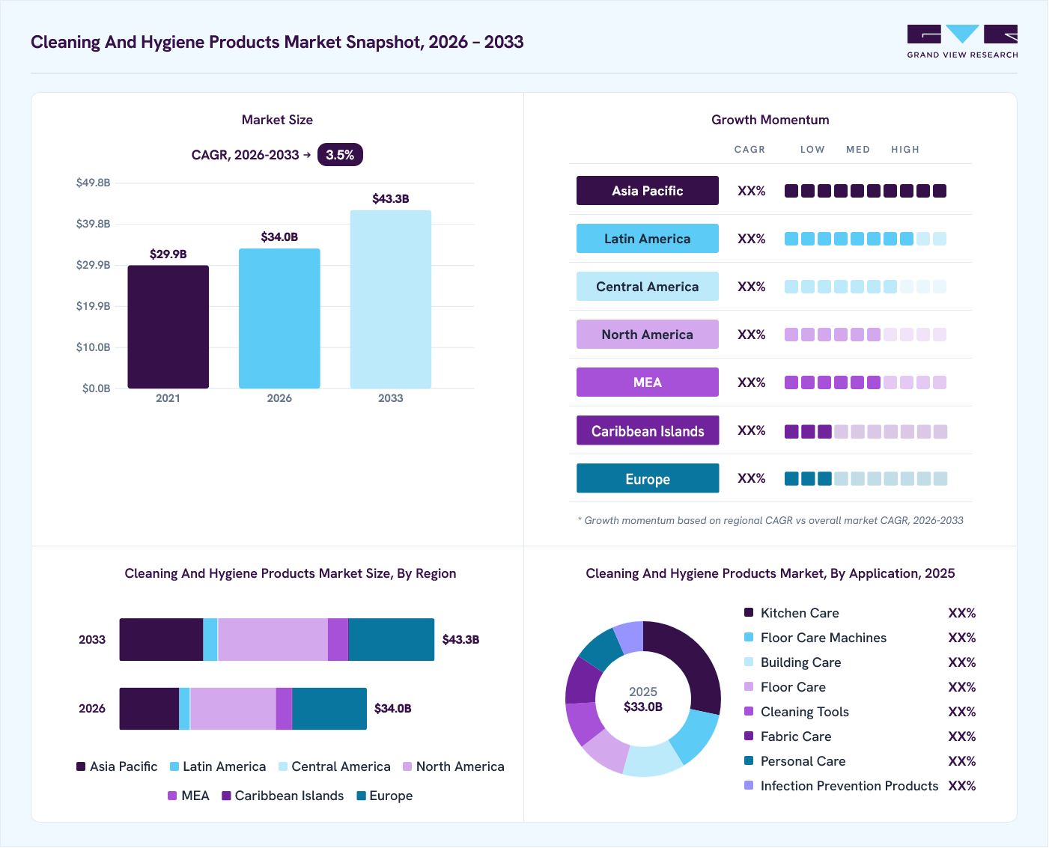The image size is (1049, 848).
Task: Click the Kitchen Care legend swatch
Action: point(749,612)
